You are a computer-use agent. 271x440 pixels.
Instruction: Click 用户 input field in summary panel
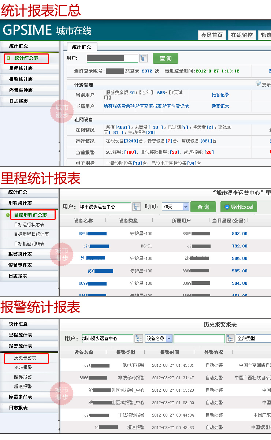[x=112, y=58]
